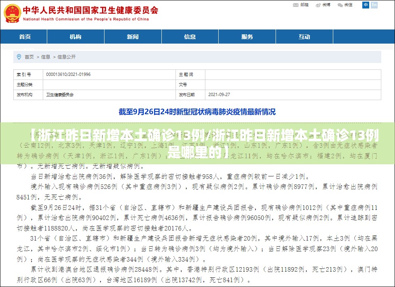Click the paragraph starting 当日新增治愈出院病例36例

pyautogui.click(x=170, y=176)
